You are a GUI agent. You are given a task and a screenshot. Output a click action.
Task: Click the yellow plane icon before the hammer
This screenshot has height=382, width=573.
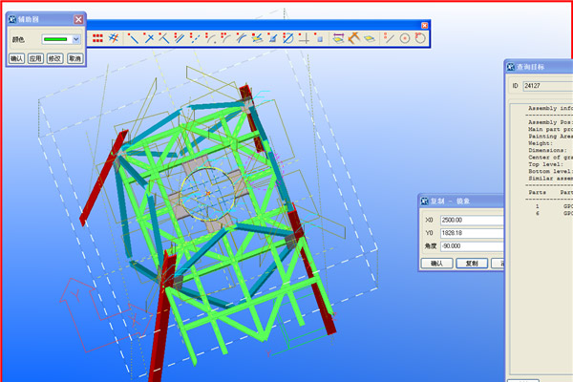(337, 38)
